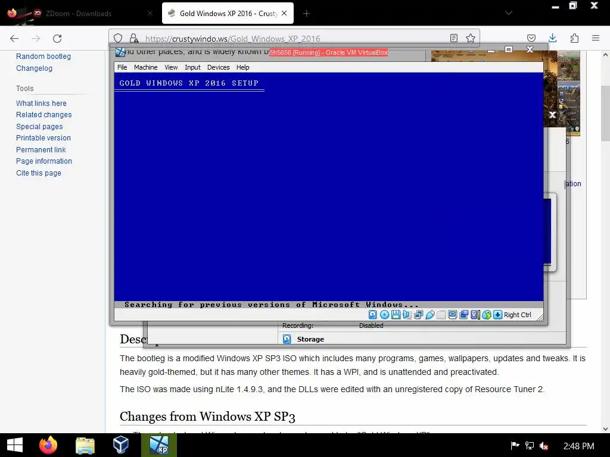Click the CPU virtualization 'V' chip icon

coord(475,315)
